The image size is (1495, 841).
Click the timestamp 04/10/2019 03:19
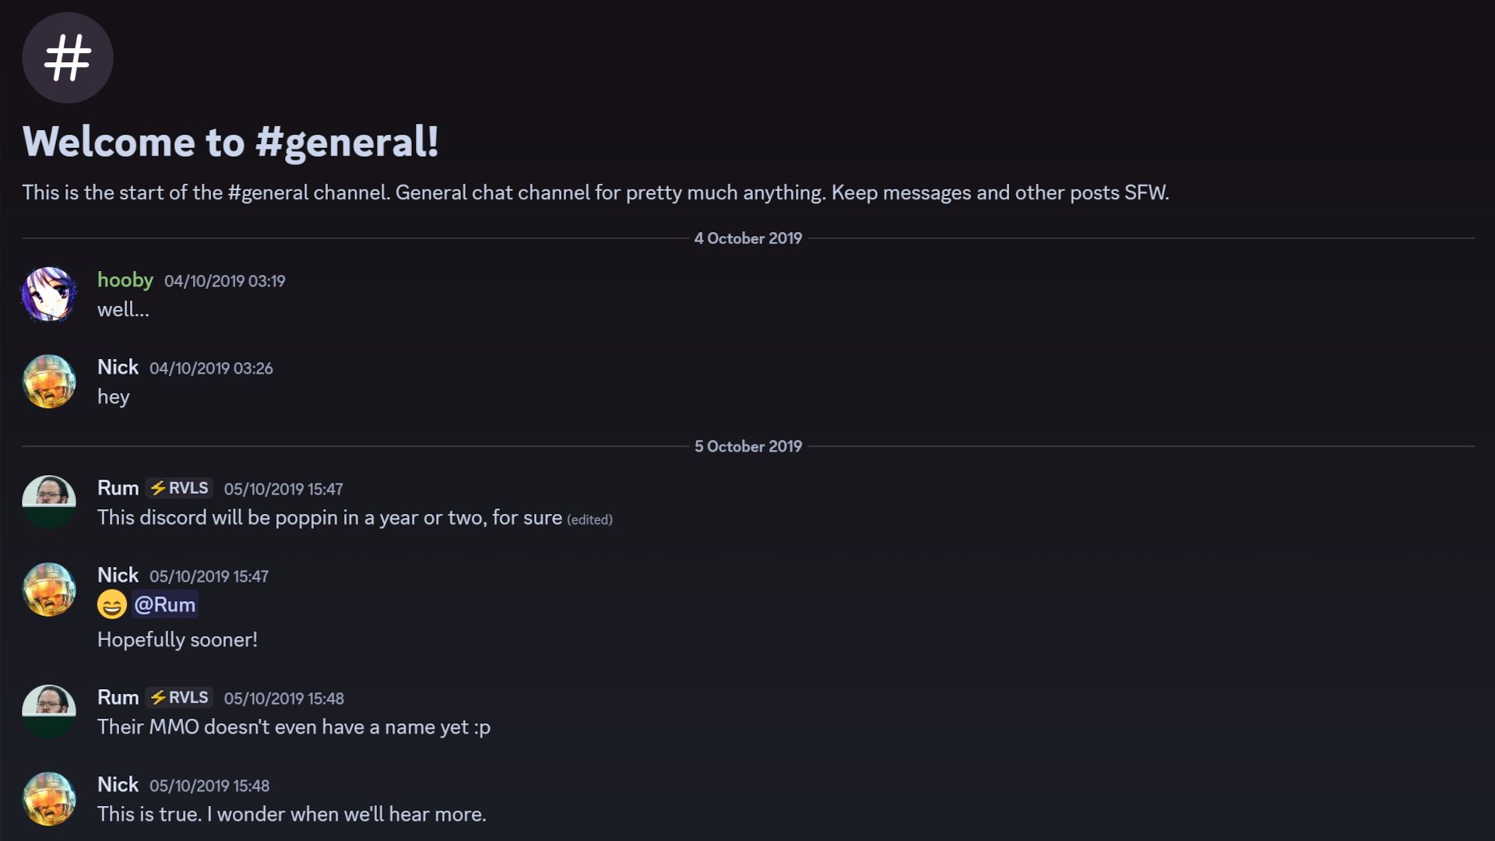pyautogui.click(x=224, y=281)
